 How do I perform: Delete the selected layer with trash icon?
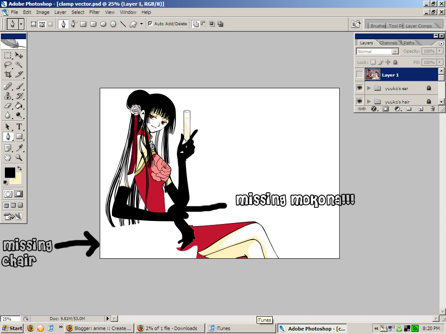coord(432,109)
